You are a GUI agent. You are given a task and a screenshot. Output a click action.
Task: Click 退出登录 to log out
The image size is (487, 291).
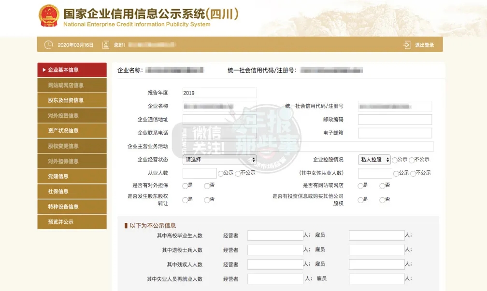[424, 45]
